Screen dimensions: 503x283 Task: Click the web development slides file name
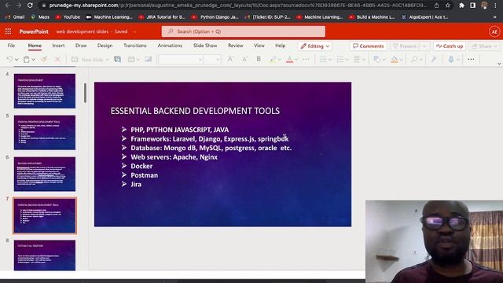83,31
